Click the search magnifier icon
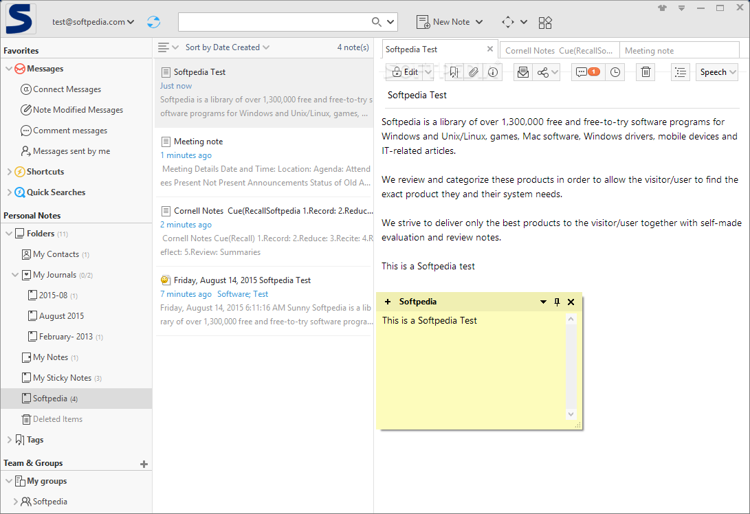The height and width of the screenshot is (514, 750). coord(377,22)
